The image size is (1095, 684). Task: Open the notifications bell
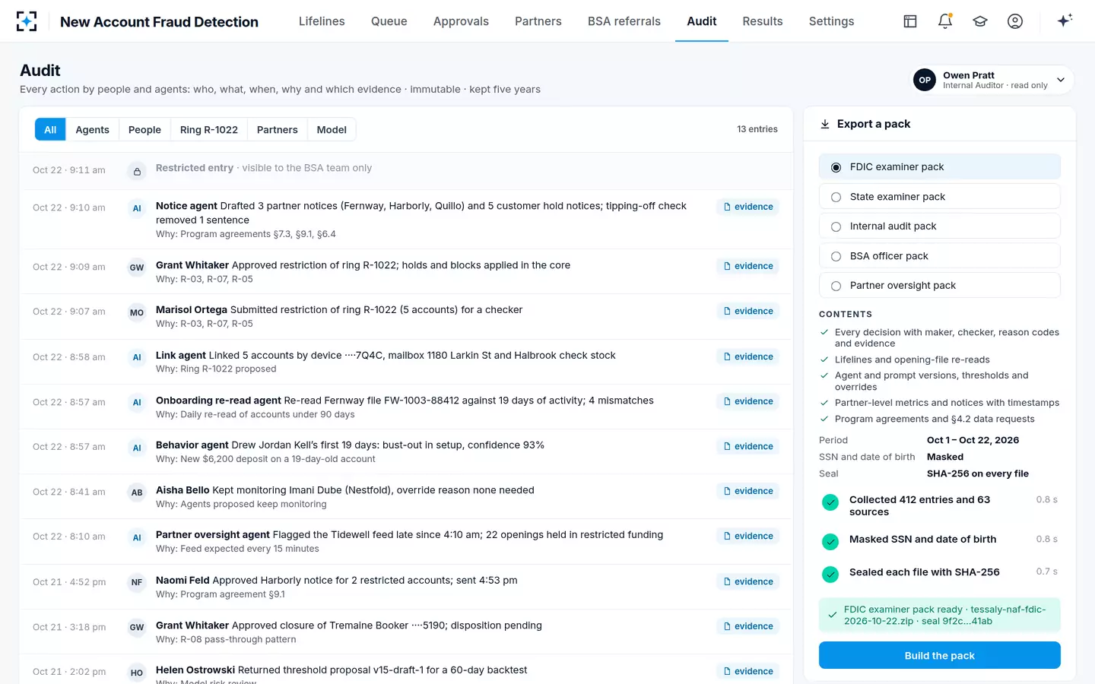pos(945,21)
